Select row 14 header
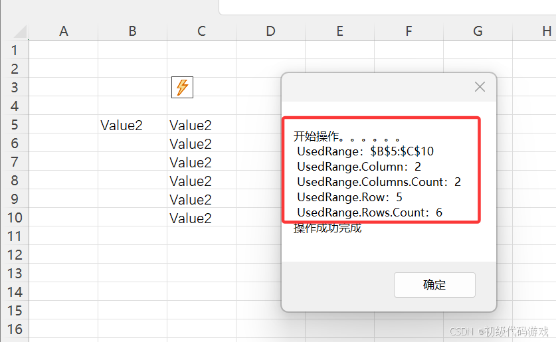 pyautogui.click(x=15, y=292)
